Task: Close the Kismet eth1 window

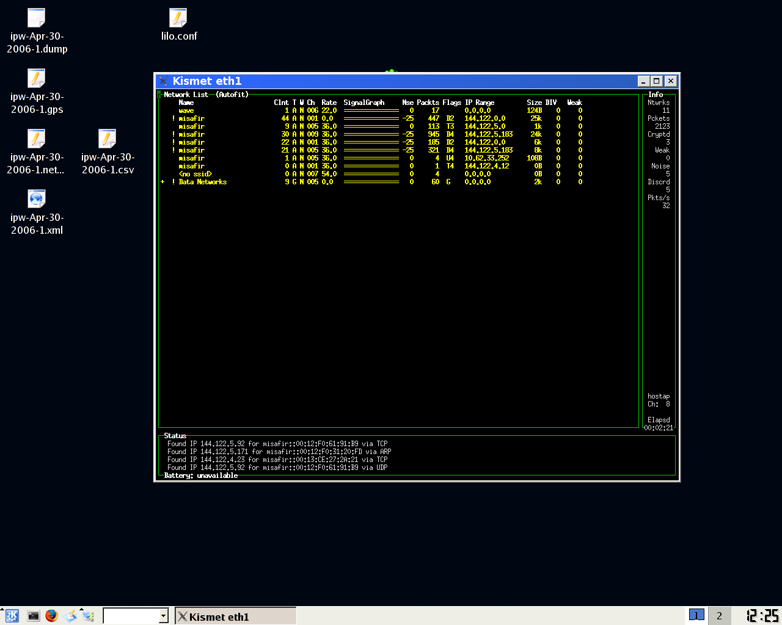Action: click(x=671, y=81)
